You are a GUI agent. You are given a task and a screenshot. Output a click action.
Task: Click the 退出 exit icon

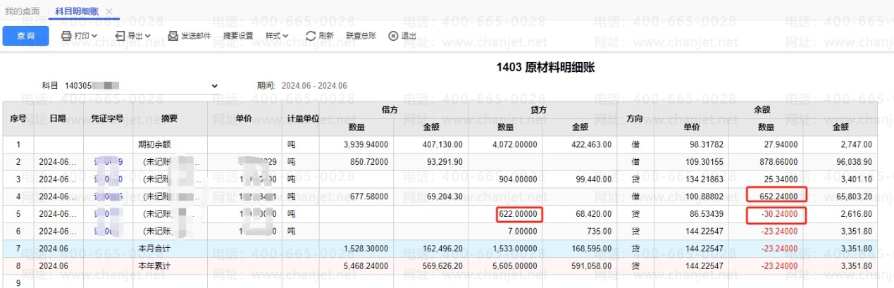[x=393, y=35]
